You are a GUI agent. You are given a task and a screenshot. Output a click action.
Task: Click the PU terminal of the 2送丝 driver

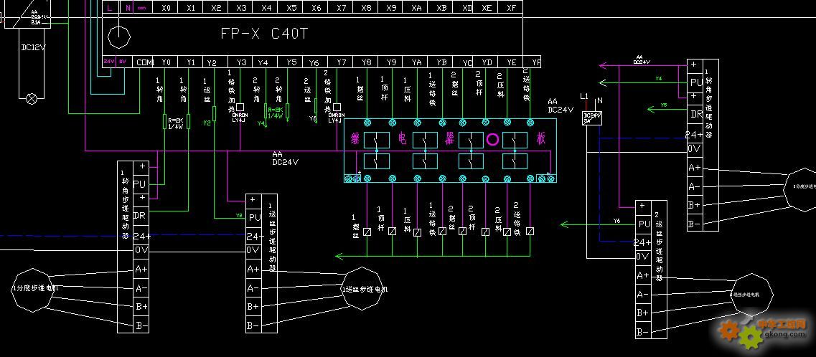(644, 224)
